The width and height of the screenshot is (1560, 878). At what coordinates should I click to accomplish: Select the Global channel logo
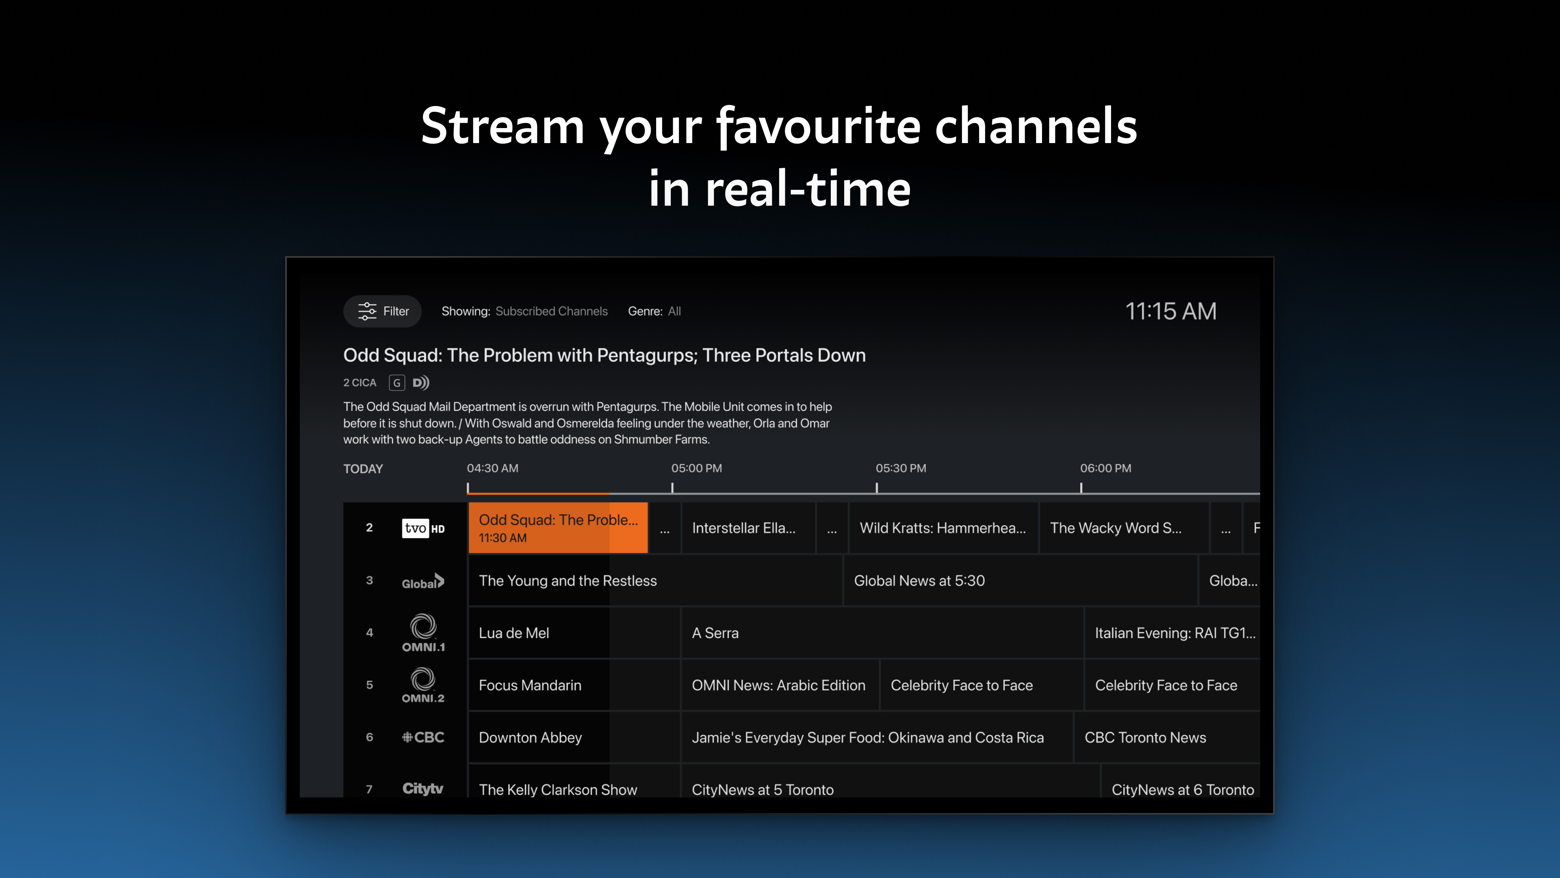(423, 581)
